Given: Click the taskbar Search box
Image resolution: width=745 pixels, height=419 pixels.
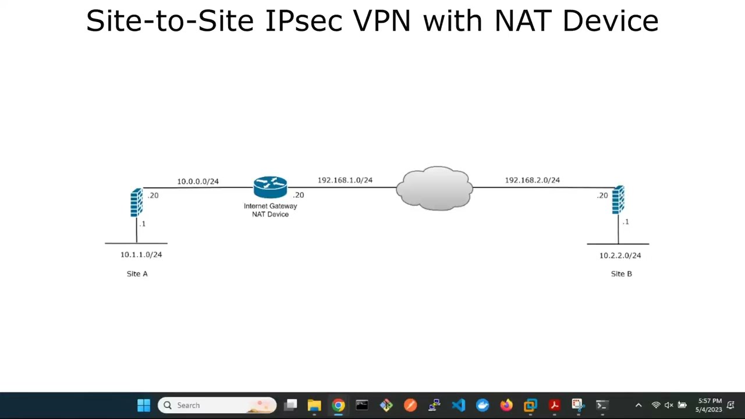Looking at the screenshot, I should 217,405.
